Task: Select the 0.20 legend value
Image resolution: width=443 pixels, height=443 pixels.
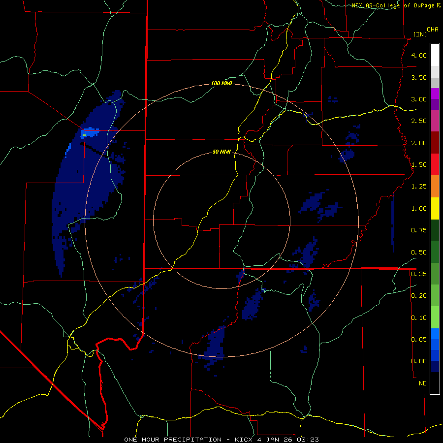Action: 419,295
